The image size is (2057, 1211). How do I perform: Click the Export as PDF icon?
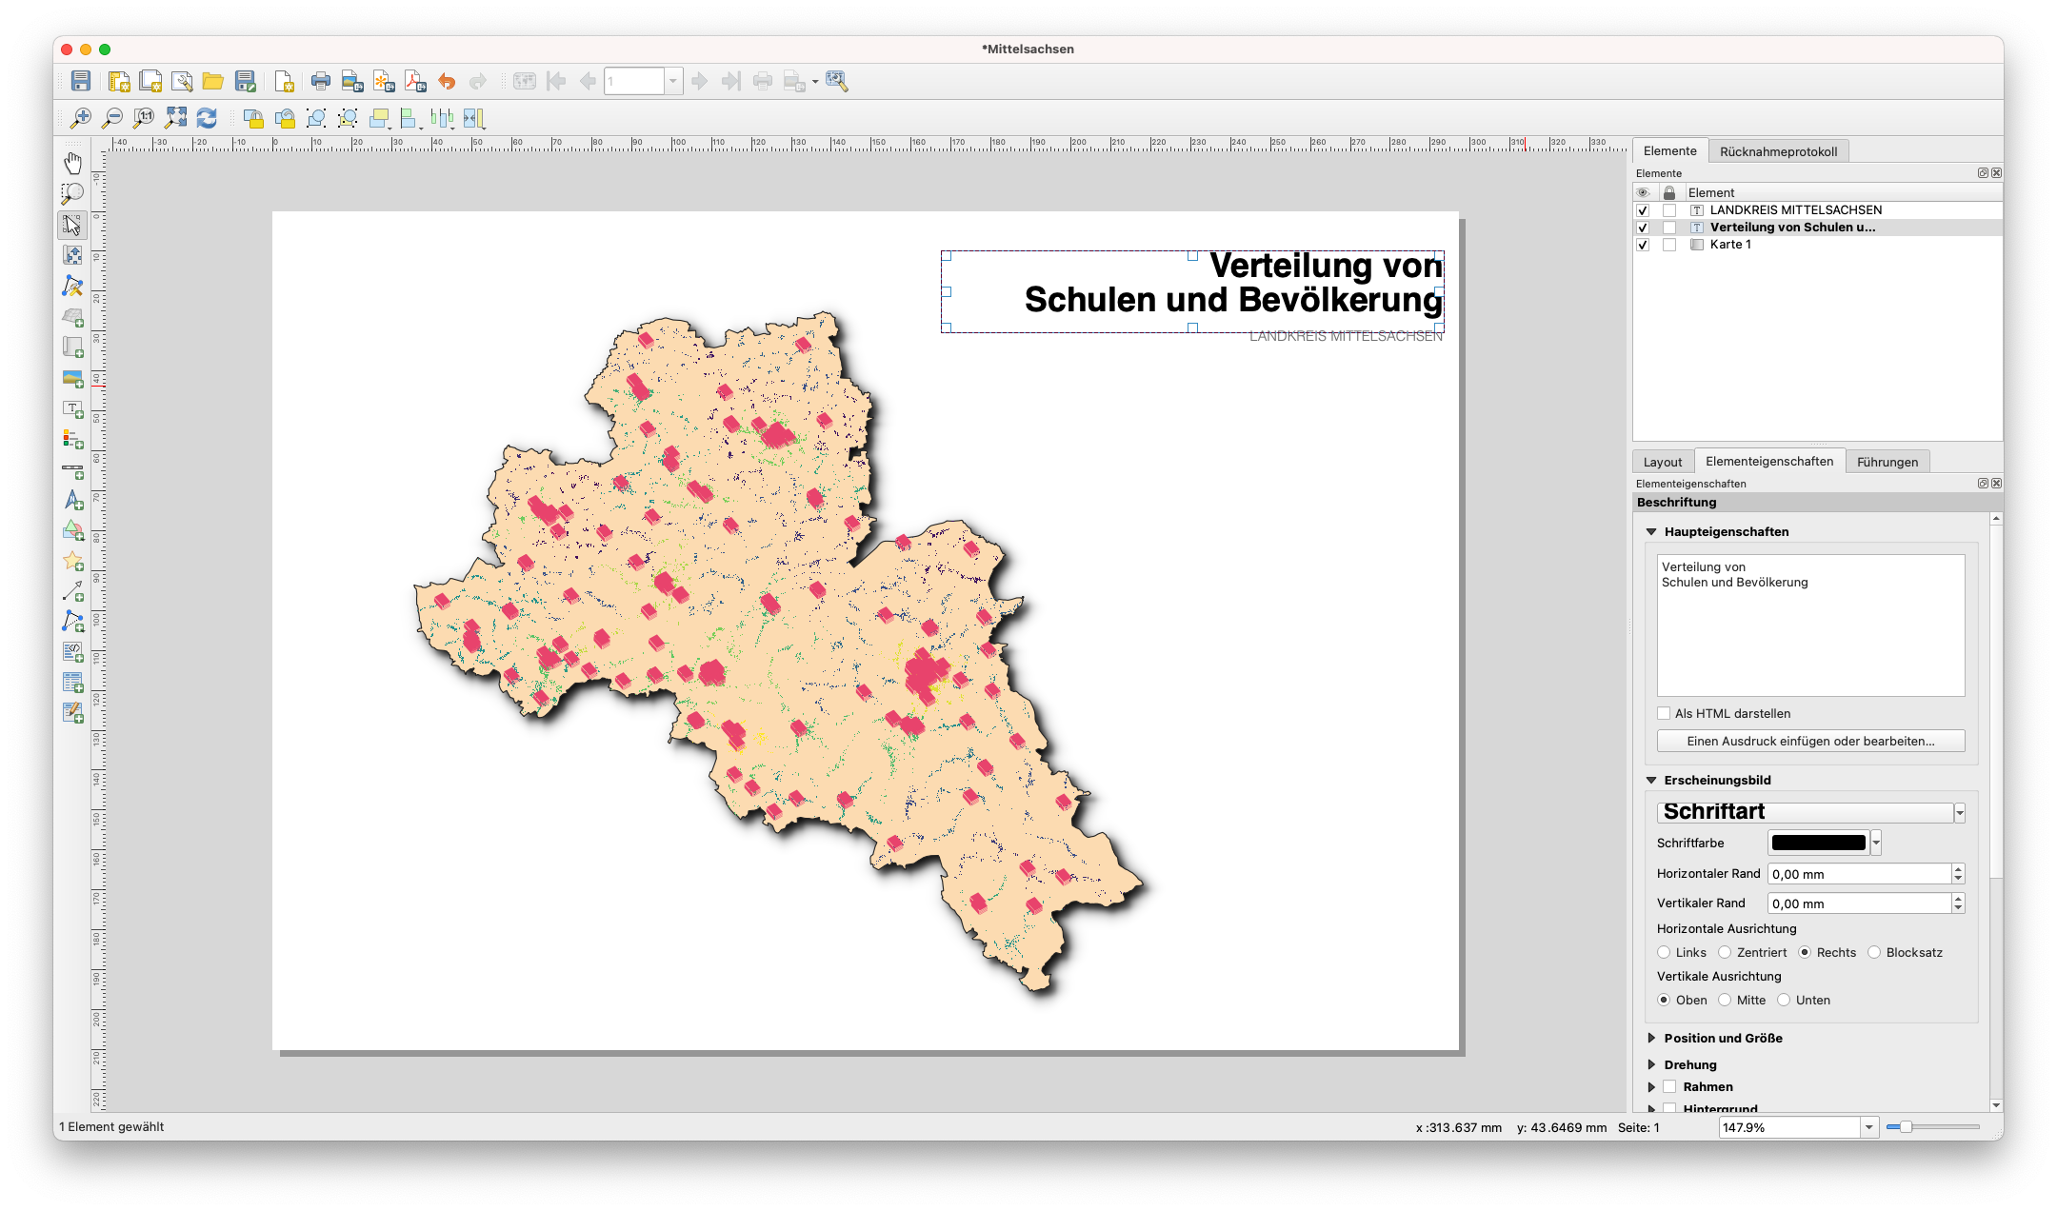(x=415, y=82)
